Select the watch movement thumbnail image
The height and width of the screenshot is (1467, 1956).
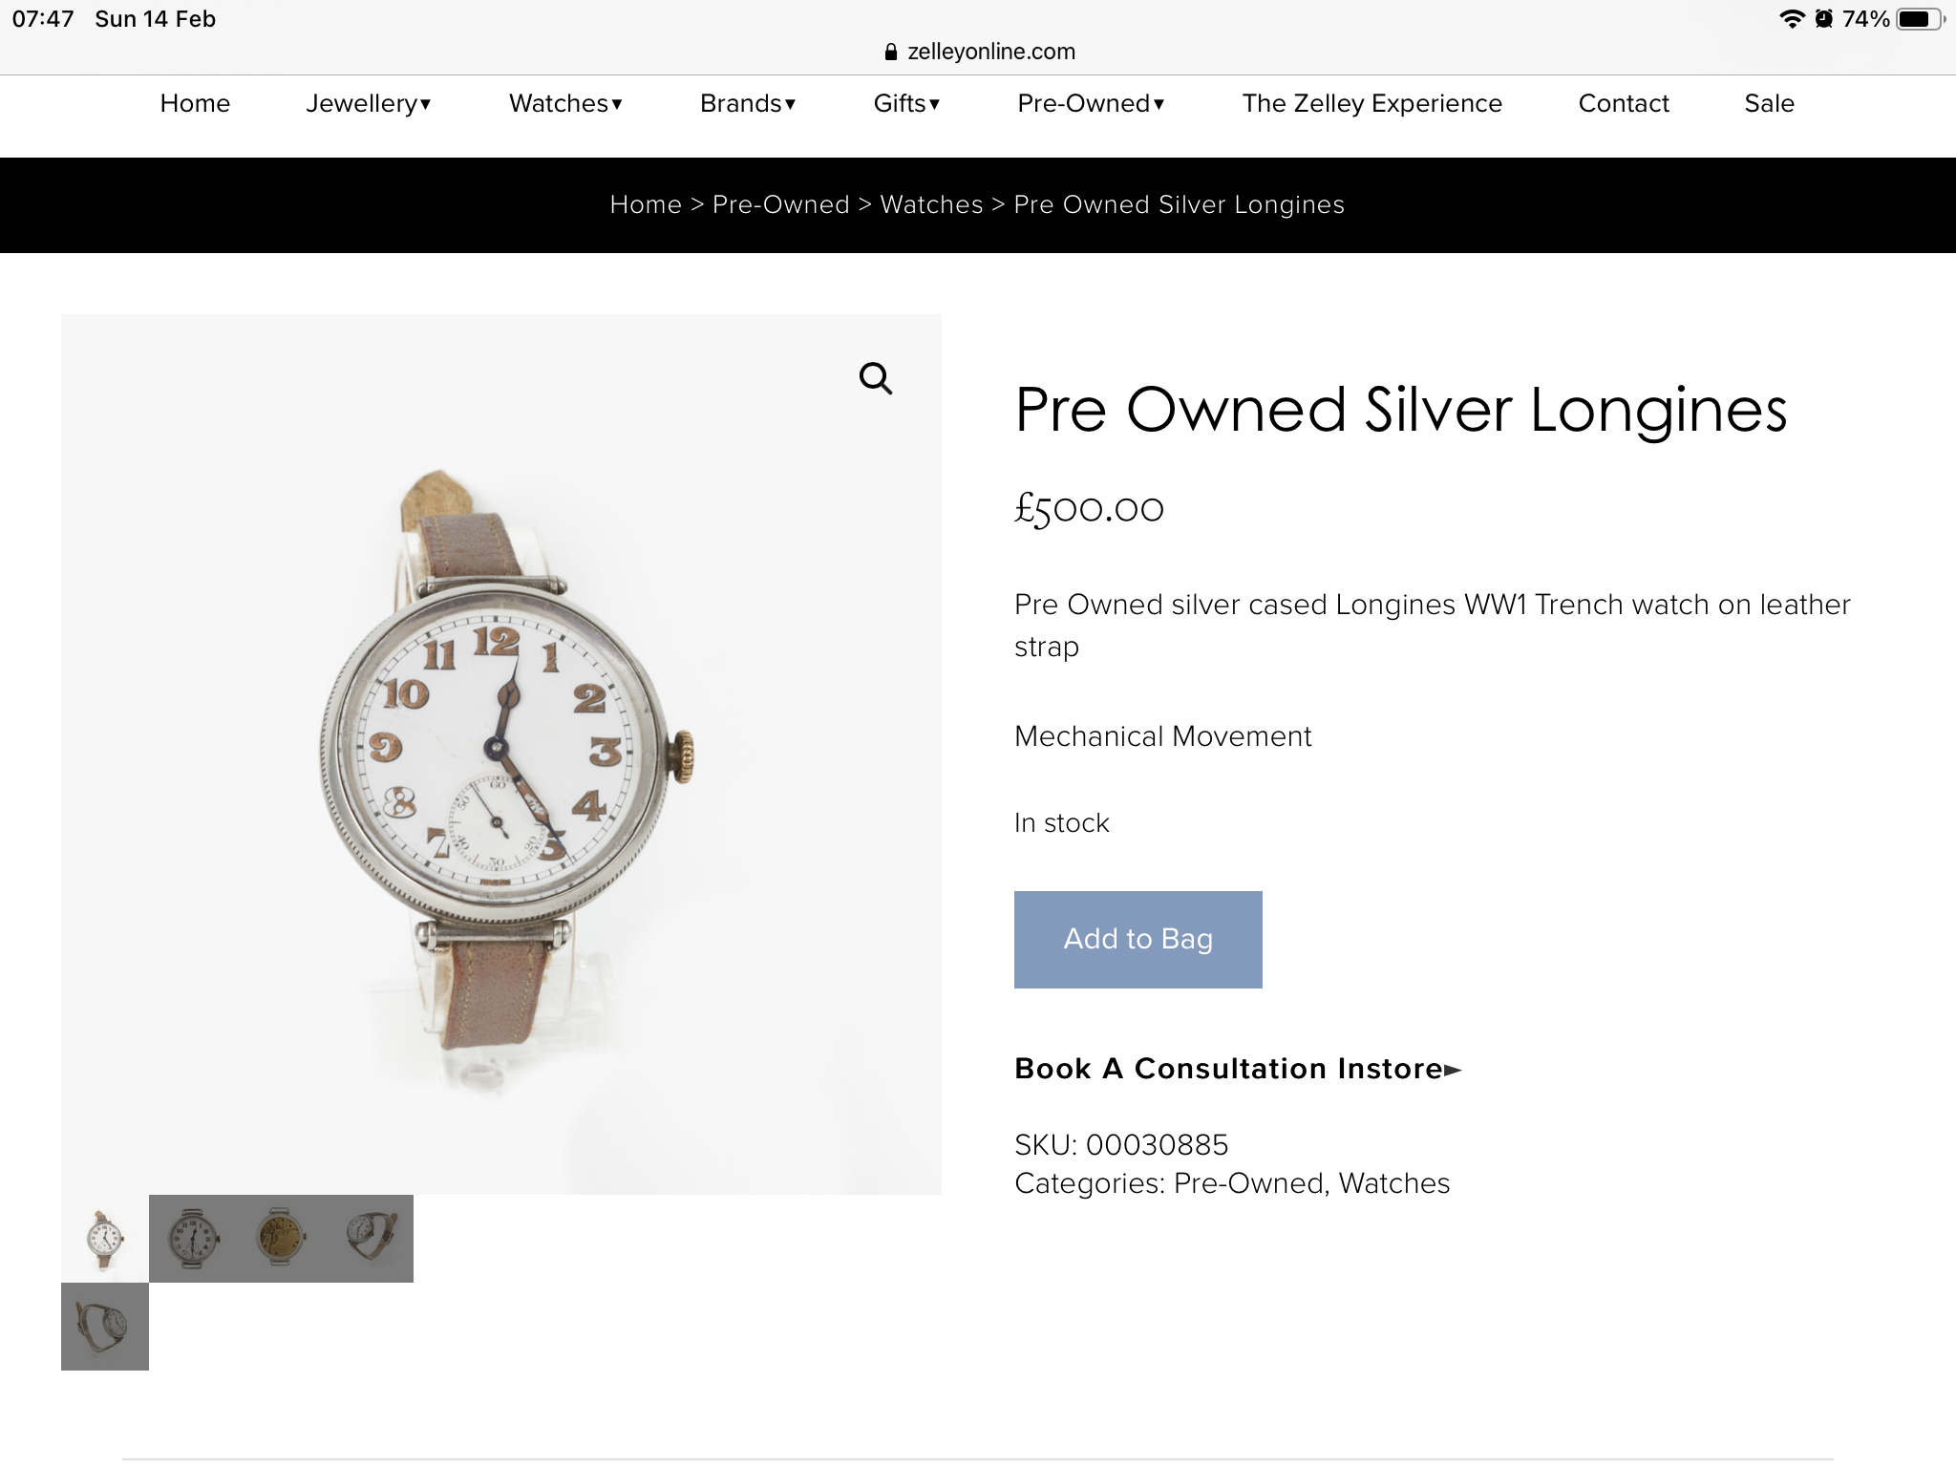[x=280, y=1238]
